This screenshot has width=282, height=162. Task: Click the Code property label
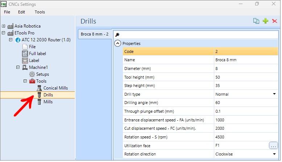129,51
